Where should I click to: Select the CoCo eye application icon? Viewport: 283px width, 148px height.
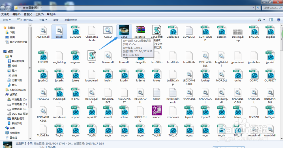[x=124, y=30]
